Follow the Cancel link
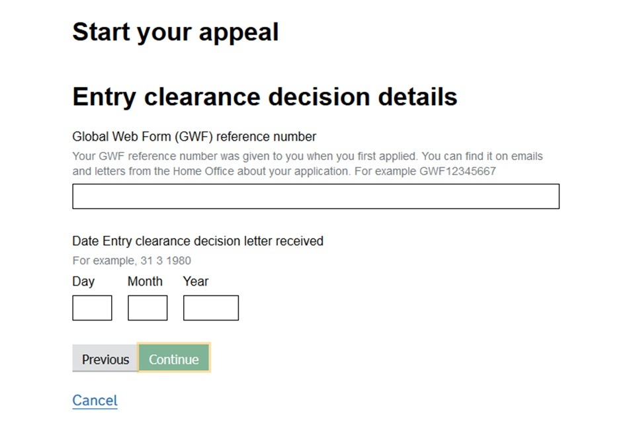The width and height of the screenshot is (635, 423). (95, 401)
